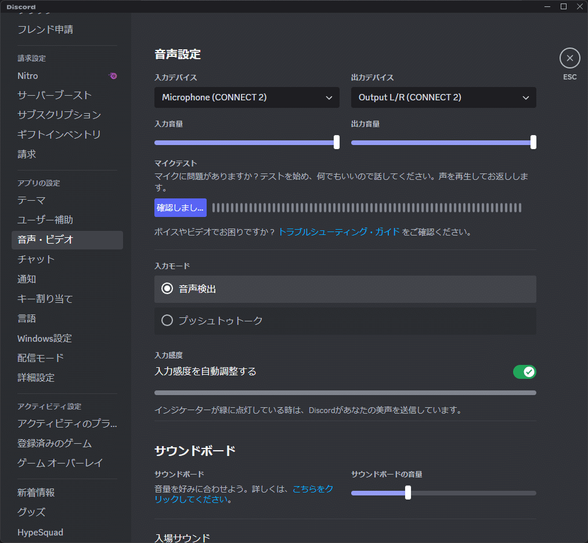This screenshot has height=543, width=588.
Task: Click the Nitro gem icon in sidebar
Action: (x=113, y=76)
